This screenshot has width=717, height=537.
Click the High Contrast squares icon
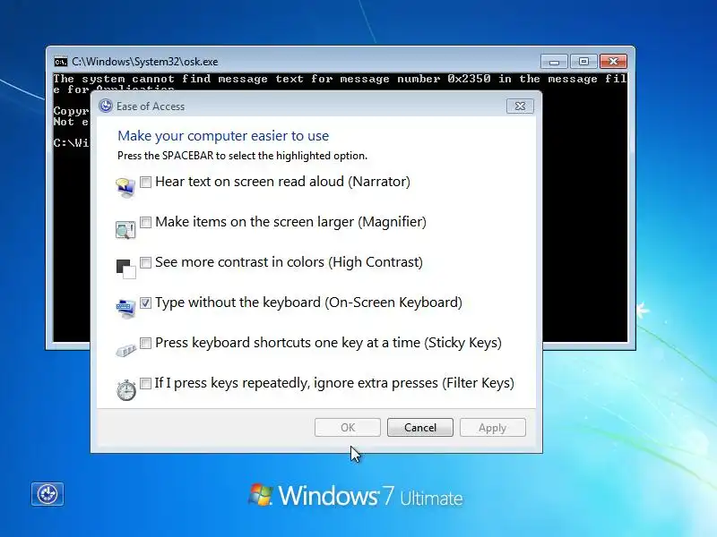click(125, 268)
